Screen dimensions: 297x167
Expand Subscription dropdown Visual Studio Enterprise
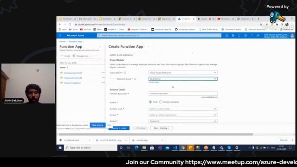pyautogui.click(x=183, y=73)
